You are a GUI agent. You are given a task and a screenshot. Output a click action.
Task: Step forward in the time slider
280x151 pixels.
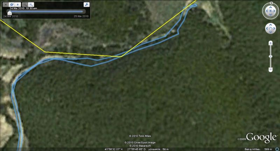coord(18,5)
